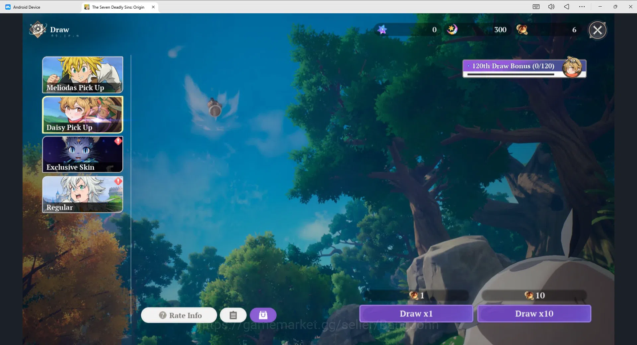Click the Draw x1 button
The image size is (637, 345).
416,314
